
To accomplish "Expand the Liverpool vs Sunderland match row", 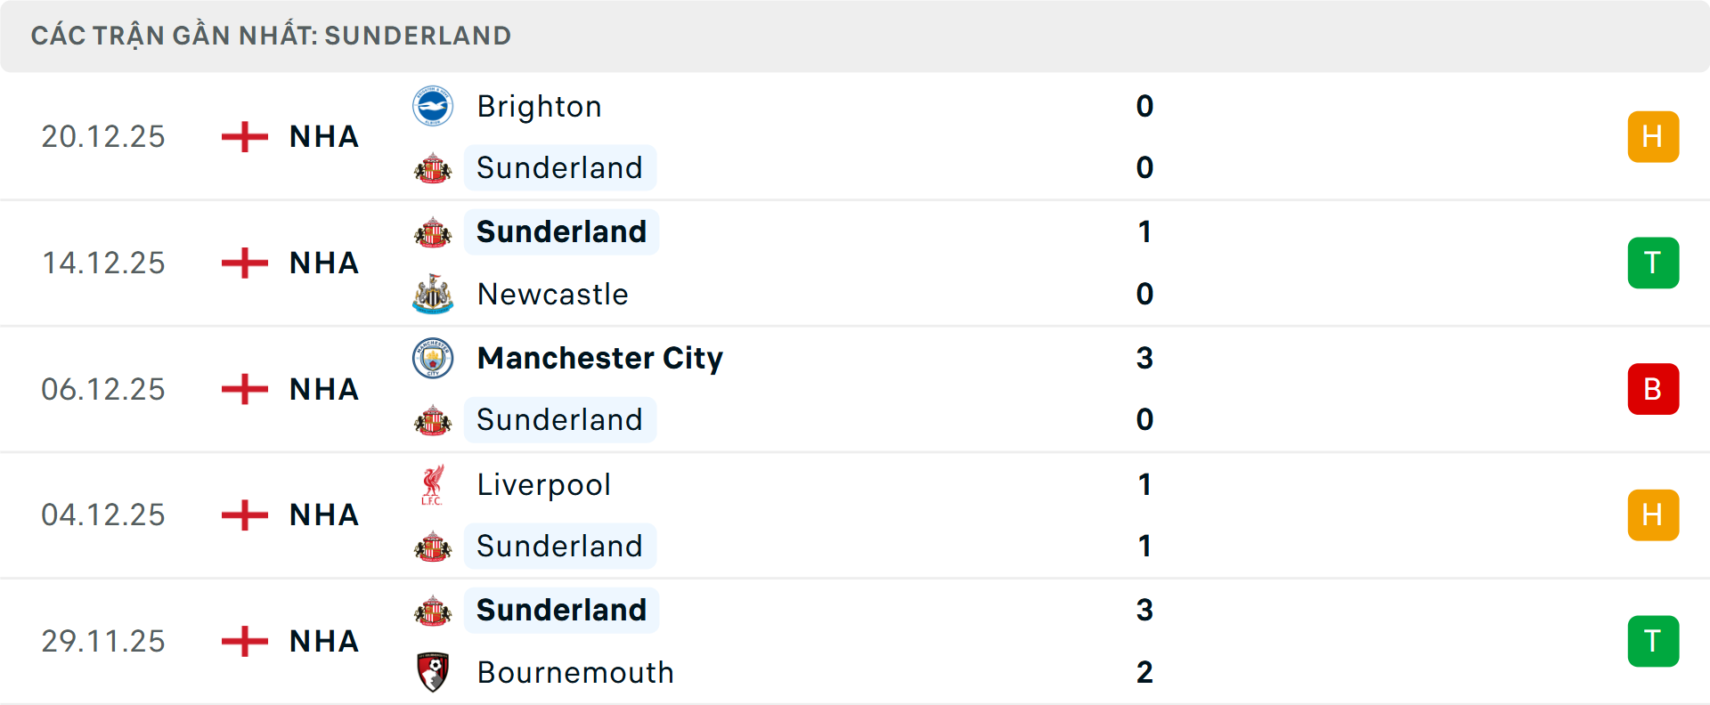I will click(855, 515).
